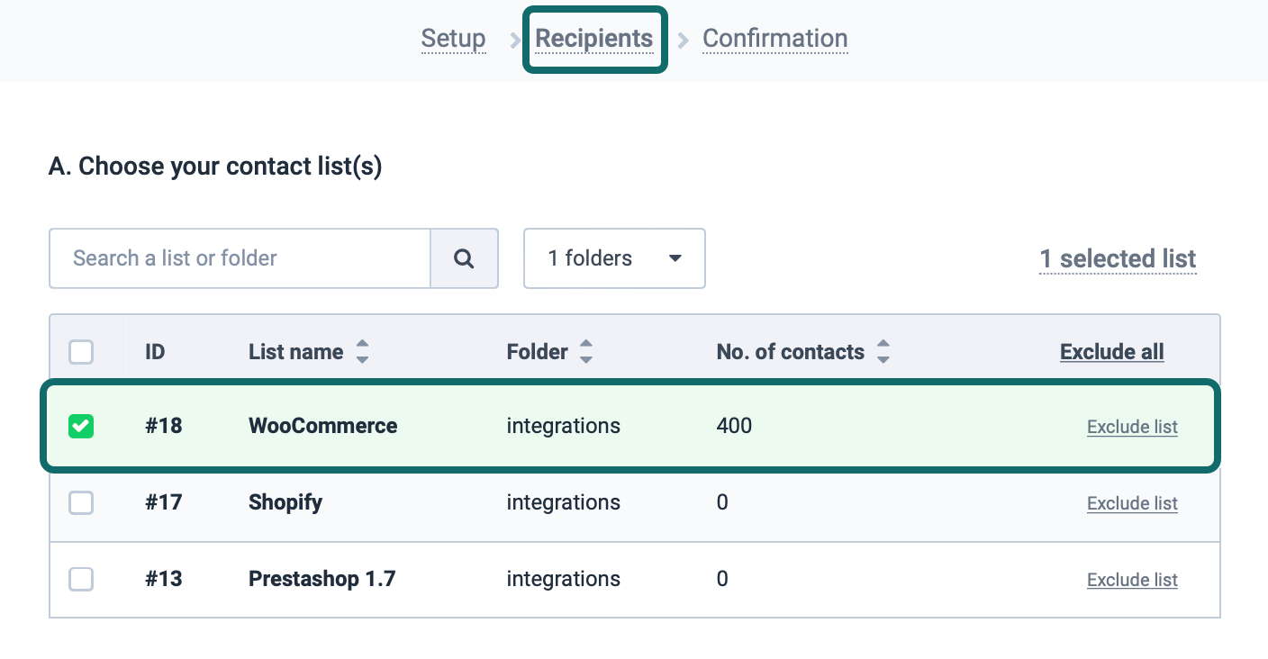Viewport: 1268px width, 659px height.
Task: Exclude list for WooCommerce row
Action: coord(1132,427)
